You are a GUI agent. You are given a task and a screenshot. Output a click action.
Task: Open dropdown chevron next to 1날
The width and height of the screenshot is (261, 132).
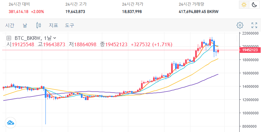[54, 38]
